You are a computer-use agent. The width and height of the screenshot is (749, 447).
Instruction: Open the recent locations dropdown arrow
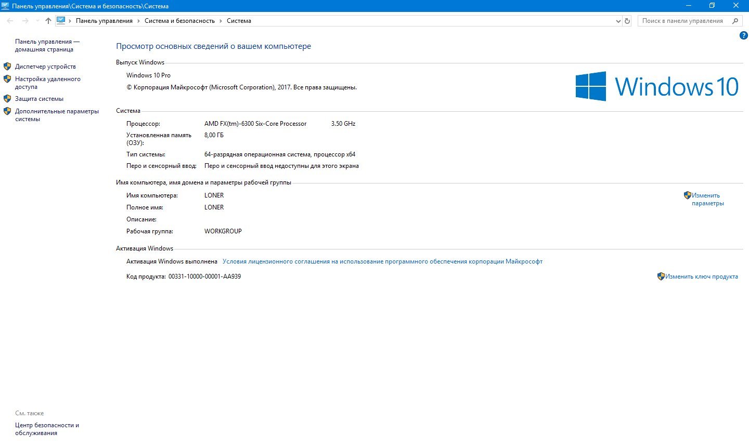37,21
